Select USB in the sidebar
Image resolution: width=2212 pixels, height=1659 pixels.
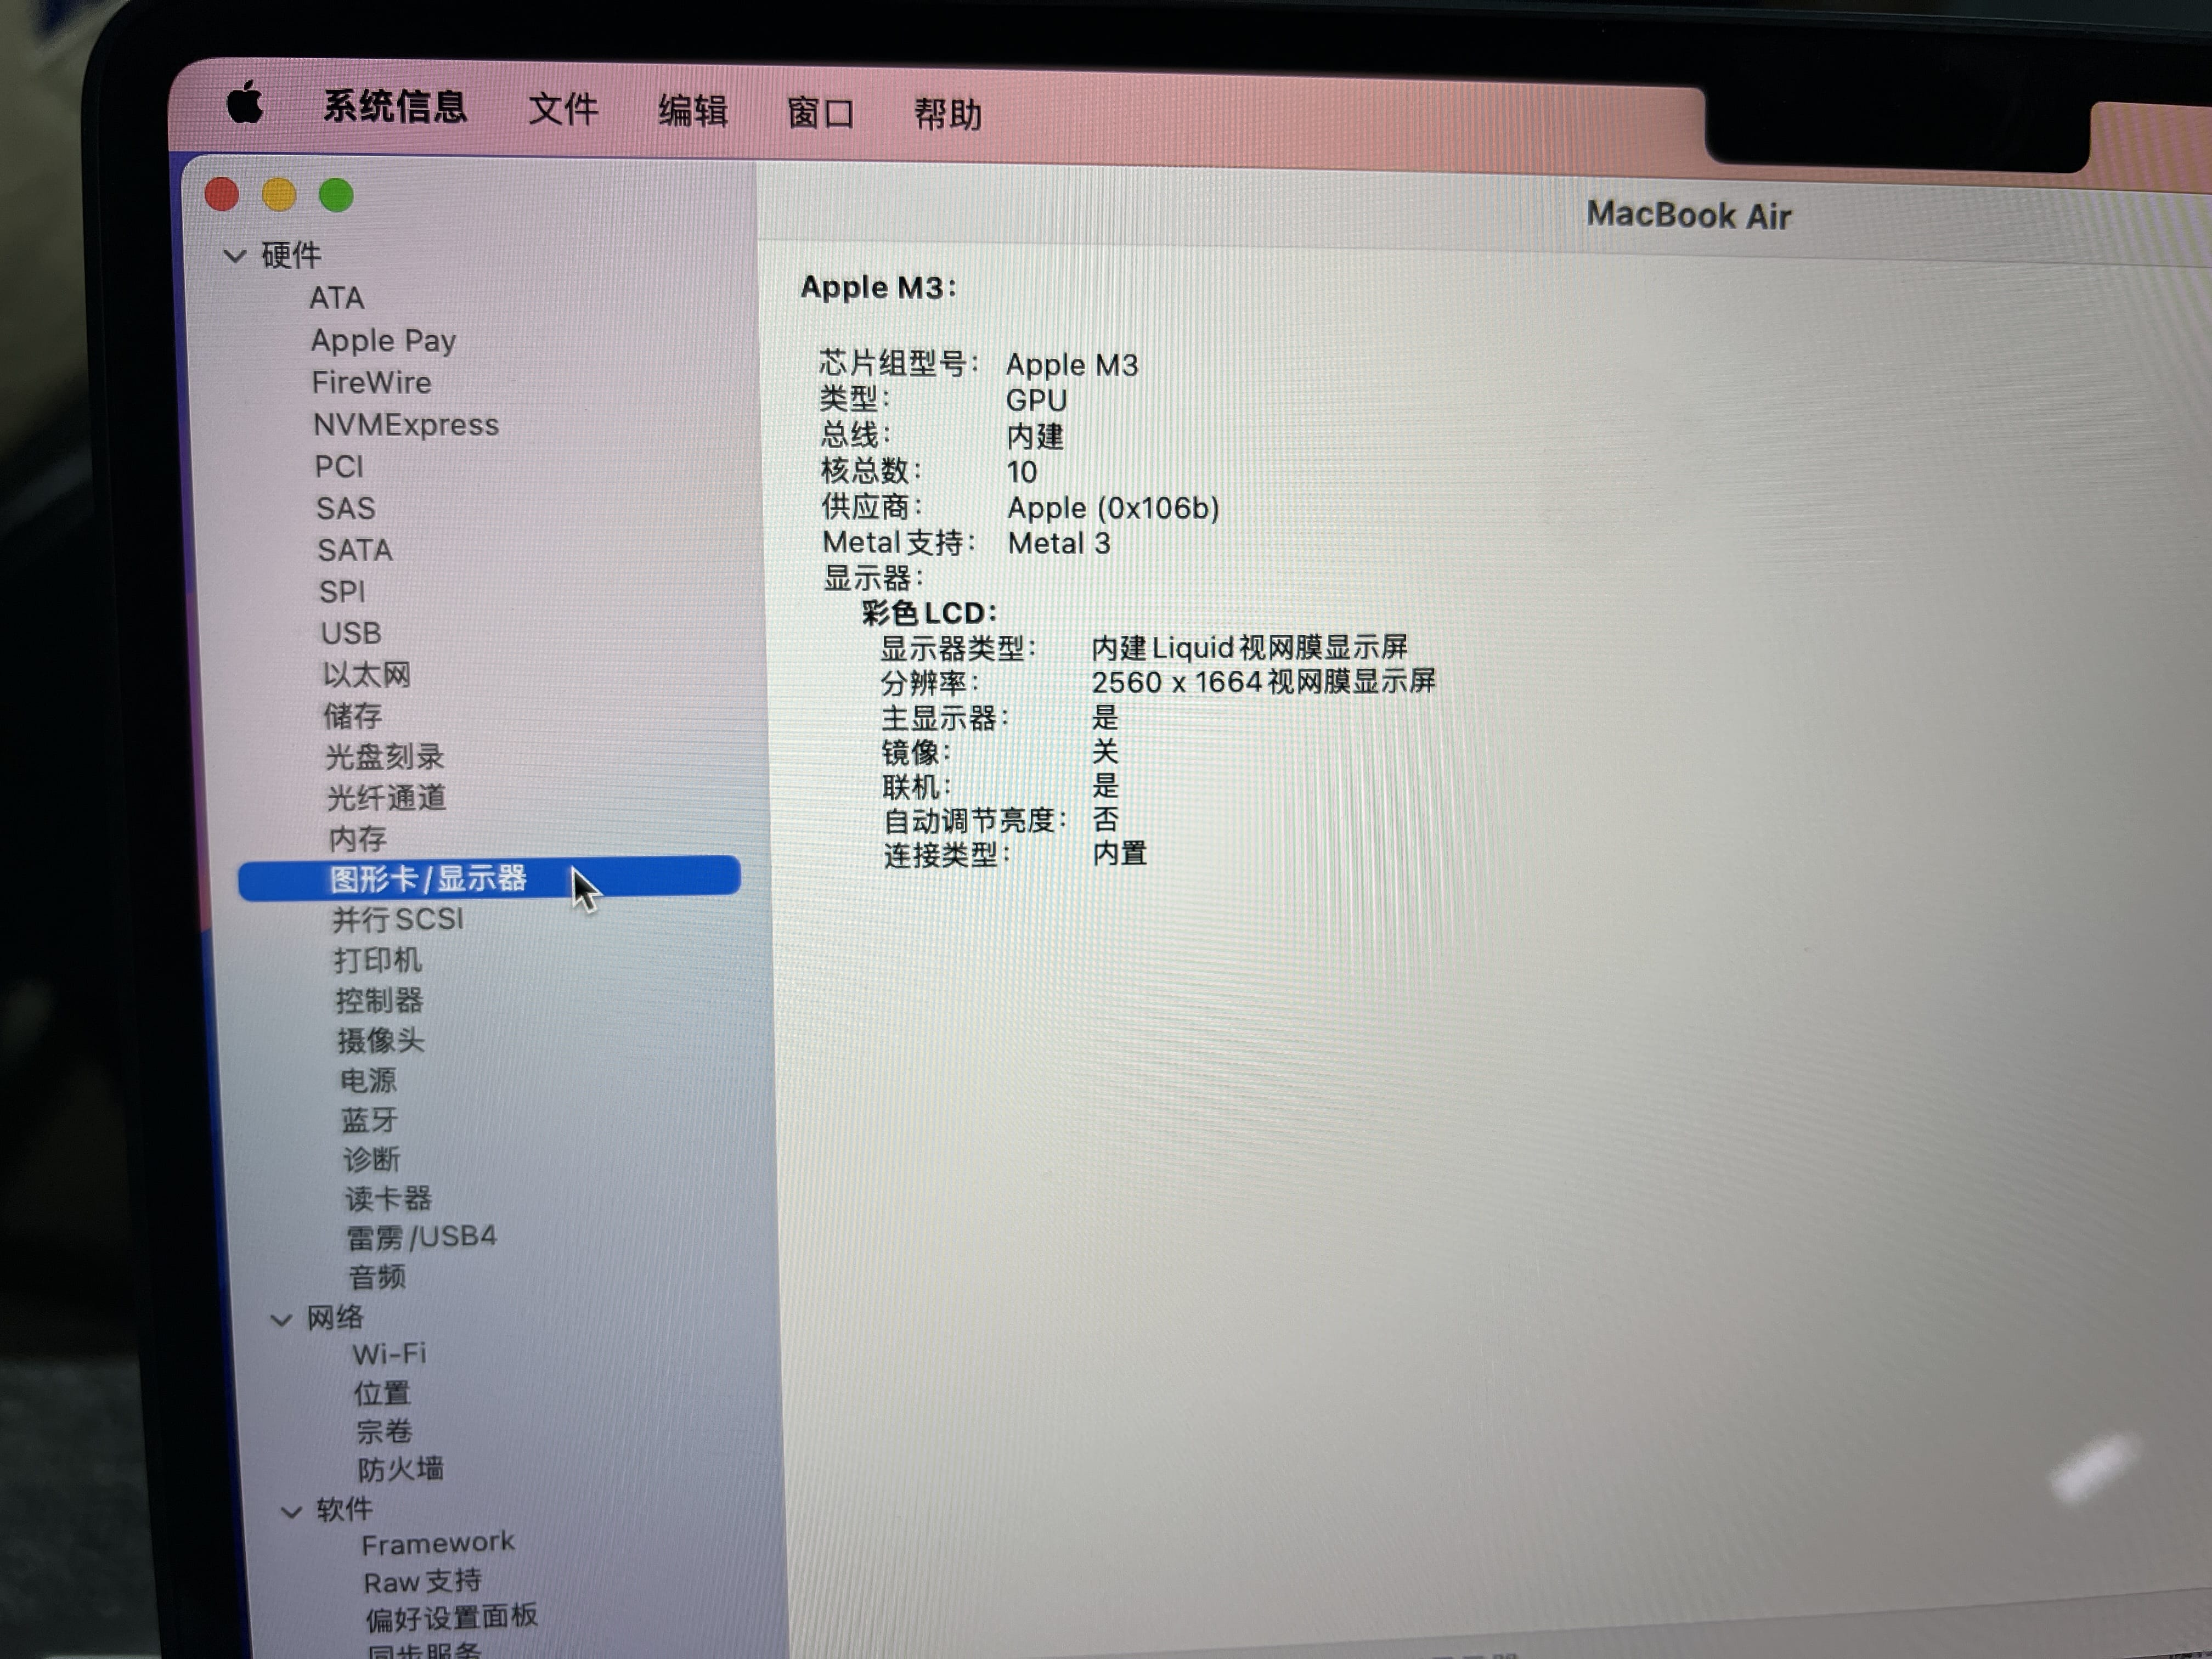pos(351,633)
